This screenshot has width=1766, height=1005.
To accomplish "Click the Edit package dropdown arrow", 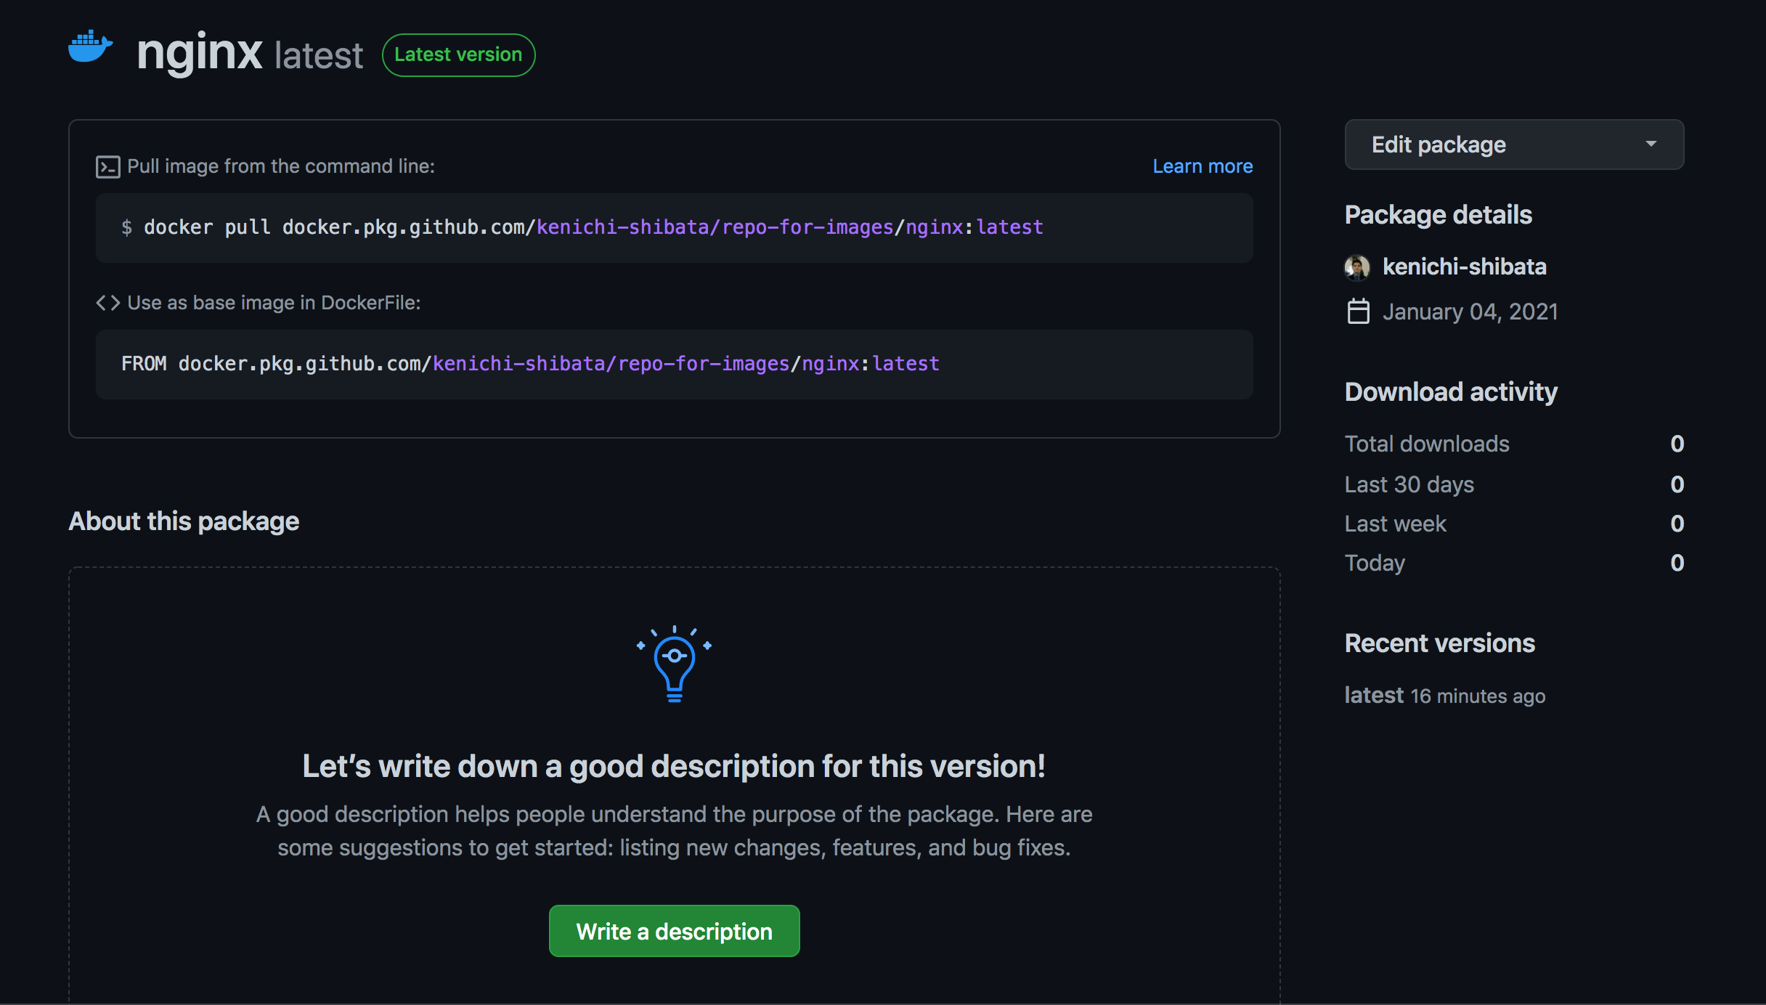I will [x=1651, y=145].
